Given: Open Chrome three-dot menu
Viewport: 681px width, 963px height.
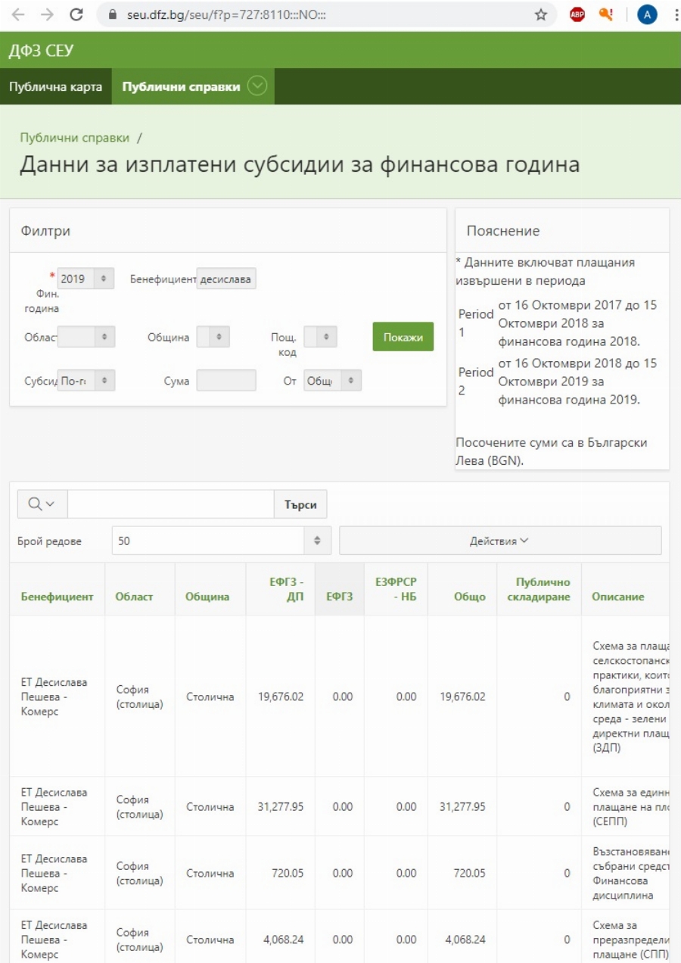Looking at the screenshot, I should pyautogui.click(x=673, y=14).
